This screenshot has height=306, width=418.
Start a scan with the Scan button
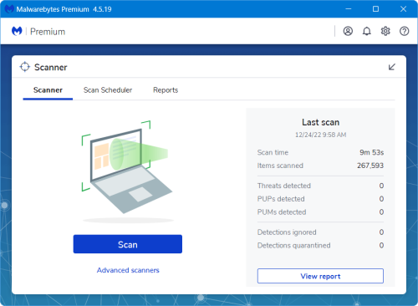128,244
